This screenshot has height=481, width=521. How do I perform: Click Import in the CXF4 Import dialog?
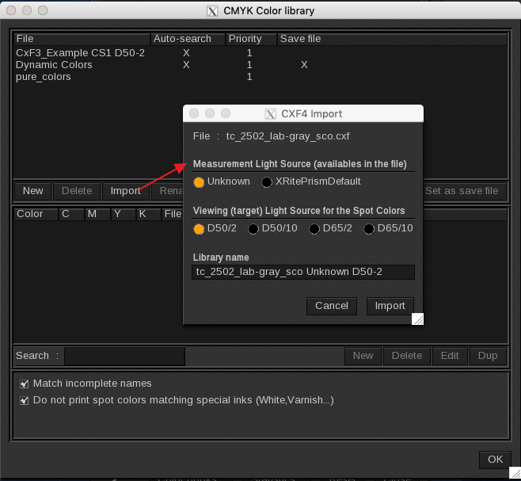[390, 306]
